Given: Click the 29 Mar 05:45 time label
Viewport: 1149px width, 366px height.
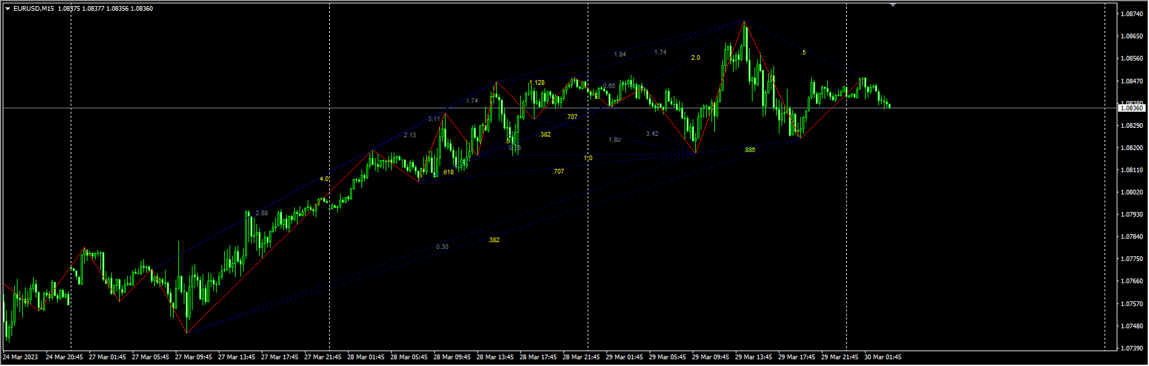Looking at the screenshot, I should click(668, 357).
